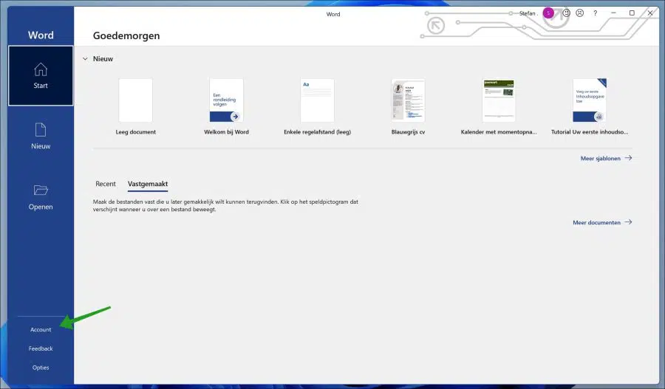Open Tutorial Uw eerste inhoudsopgave template
This screenshot has width=665, height=389.
point(590,100)
